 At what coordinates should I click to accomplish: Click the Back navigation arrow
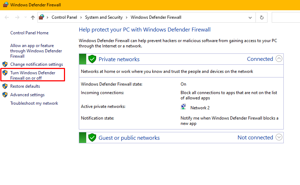pos(7,17)
